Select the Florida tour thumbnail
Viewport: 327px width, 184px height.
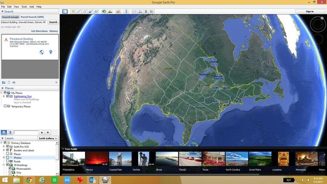coord(190,159)
